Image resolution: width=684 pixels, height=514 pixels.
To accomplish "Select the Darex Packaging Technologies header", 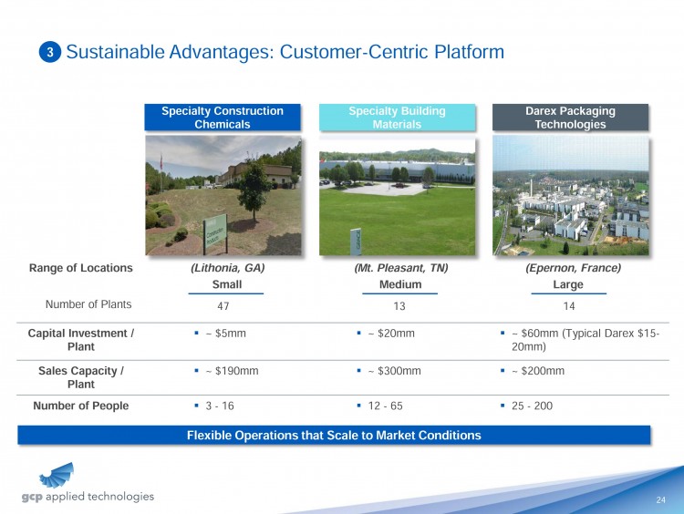I will coord(570,118).
